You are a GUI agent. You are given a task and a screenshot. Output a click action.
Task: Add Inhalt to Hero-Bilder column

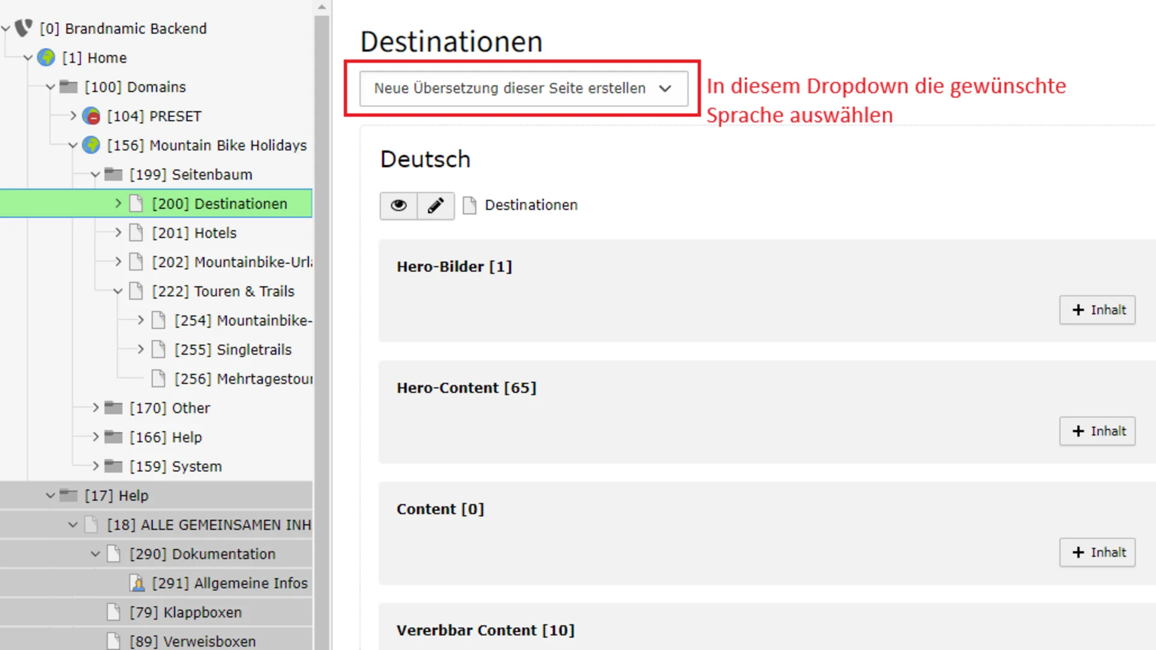point(1098,310)
